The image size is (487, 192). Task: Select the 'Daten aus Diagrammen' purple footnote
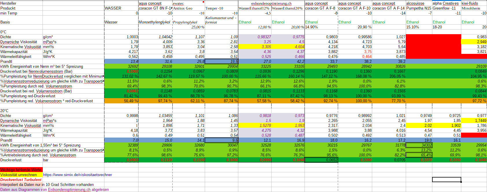(55, 189)
